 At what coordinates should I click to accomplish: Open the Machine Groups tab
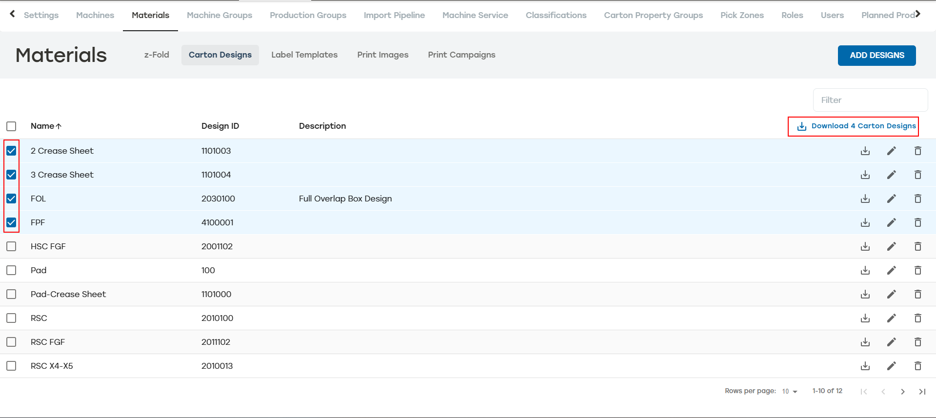pyautogui.click(x=219, y=15)
